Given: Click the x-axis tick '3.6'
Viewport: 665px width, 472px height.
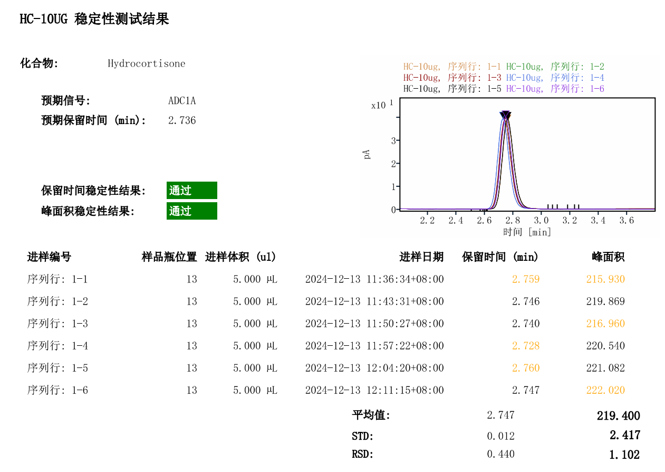Looking at the screenshot, I should [627, 220].
